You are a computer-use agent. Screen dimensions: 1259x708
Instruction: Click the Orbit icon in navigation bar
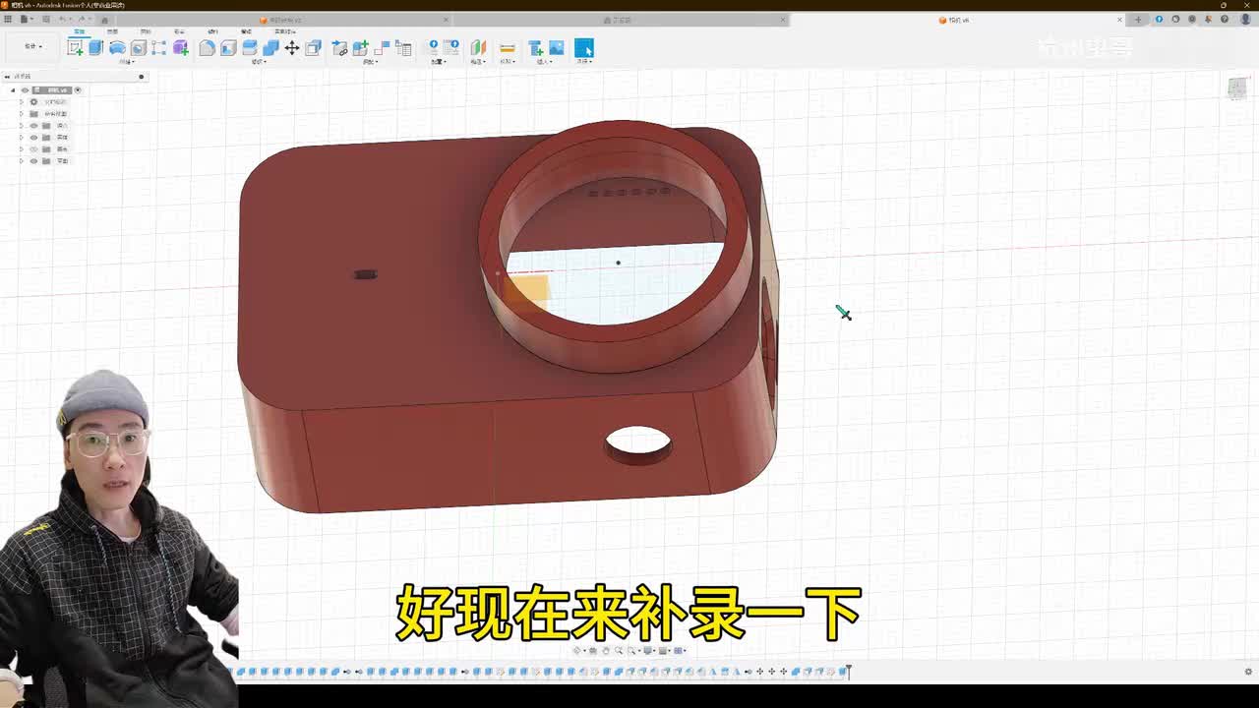(577, 650)
